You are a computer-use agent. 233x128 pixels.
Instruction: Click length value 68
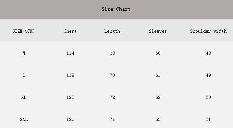point(112,53)
